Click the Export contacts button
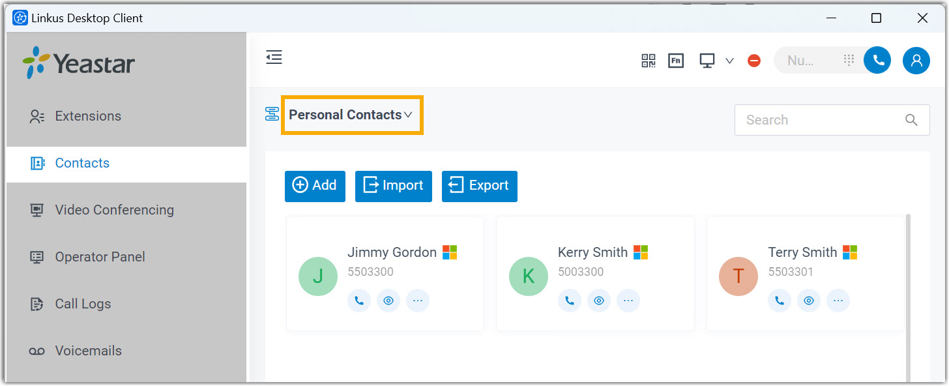Screen dimensions: 949x386 coord(479,186)
